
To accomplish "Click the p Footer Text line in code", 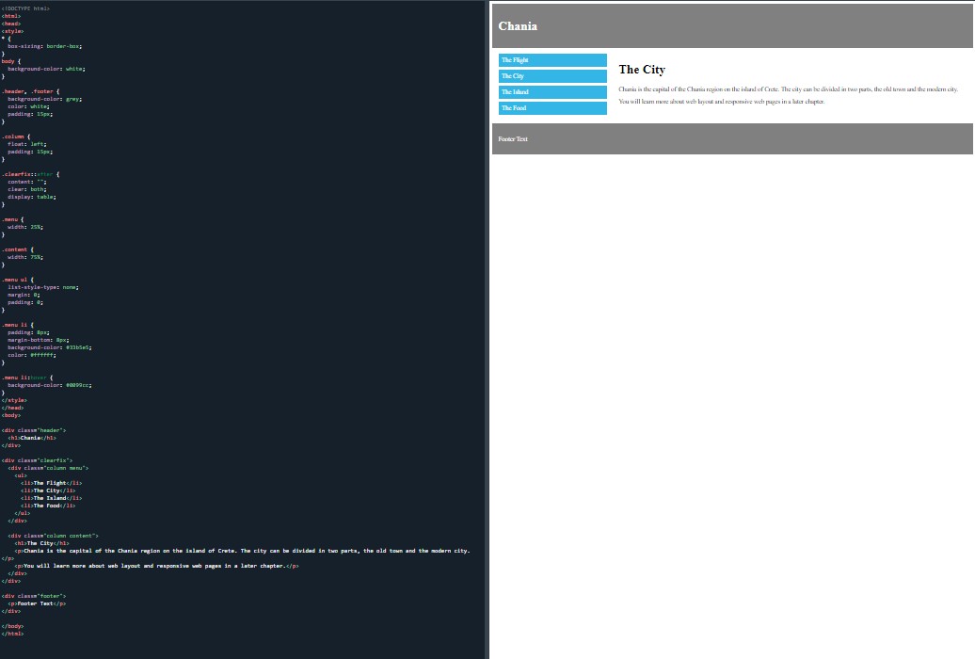I will pyautogui.click(x=37, y=603).
